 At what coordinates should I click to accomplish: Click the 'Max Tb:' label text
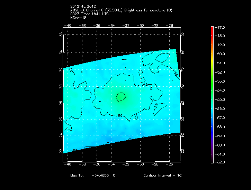(x=77, y=175)
